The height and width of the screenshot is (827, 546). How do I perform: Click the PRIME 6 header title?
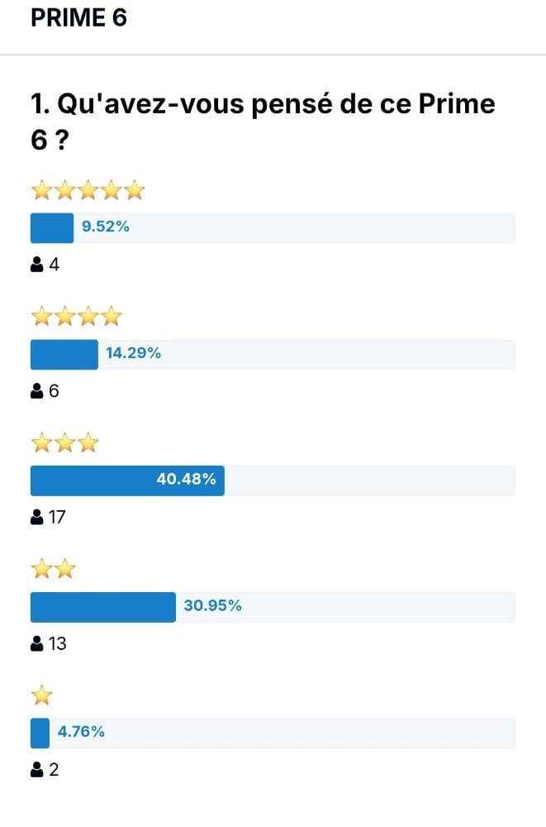coord(79,17)
